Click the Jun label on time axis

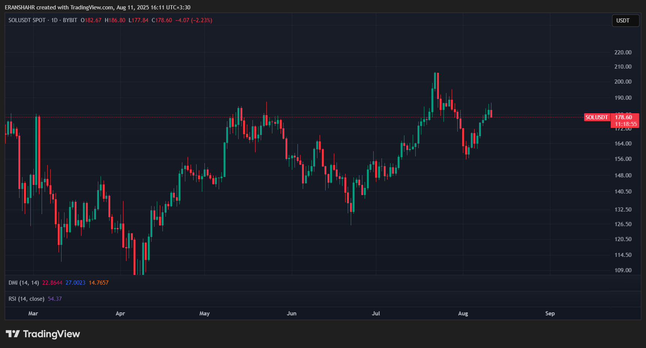[x=291, y=313]
